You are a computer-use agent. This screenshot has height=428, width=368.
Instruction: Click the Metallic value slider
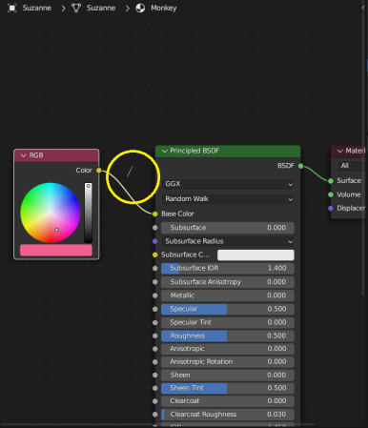coord(228,296)
